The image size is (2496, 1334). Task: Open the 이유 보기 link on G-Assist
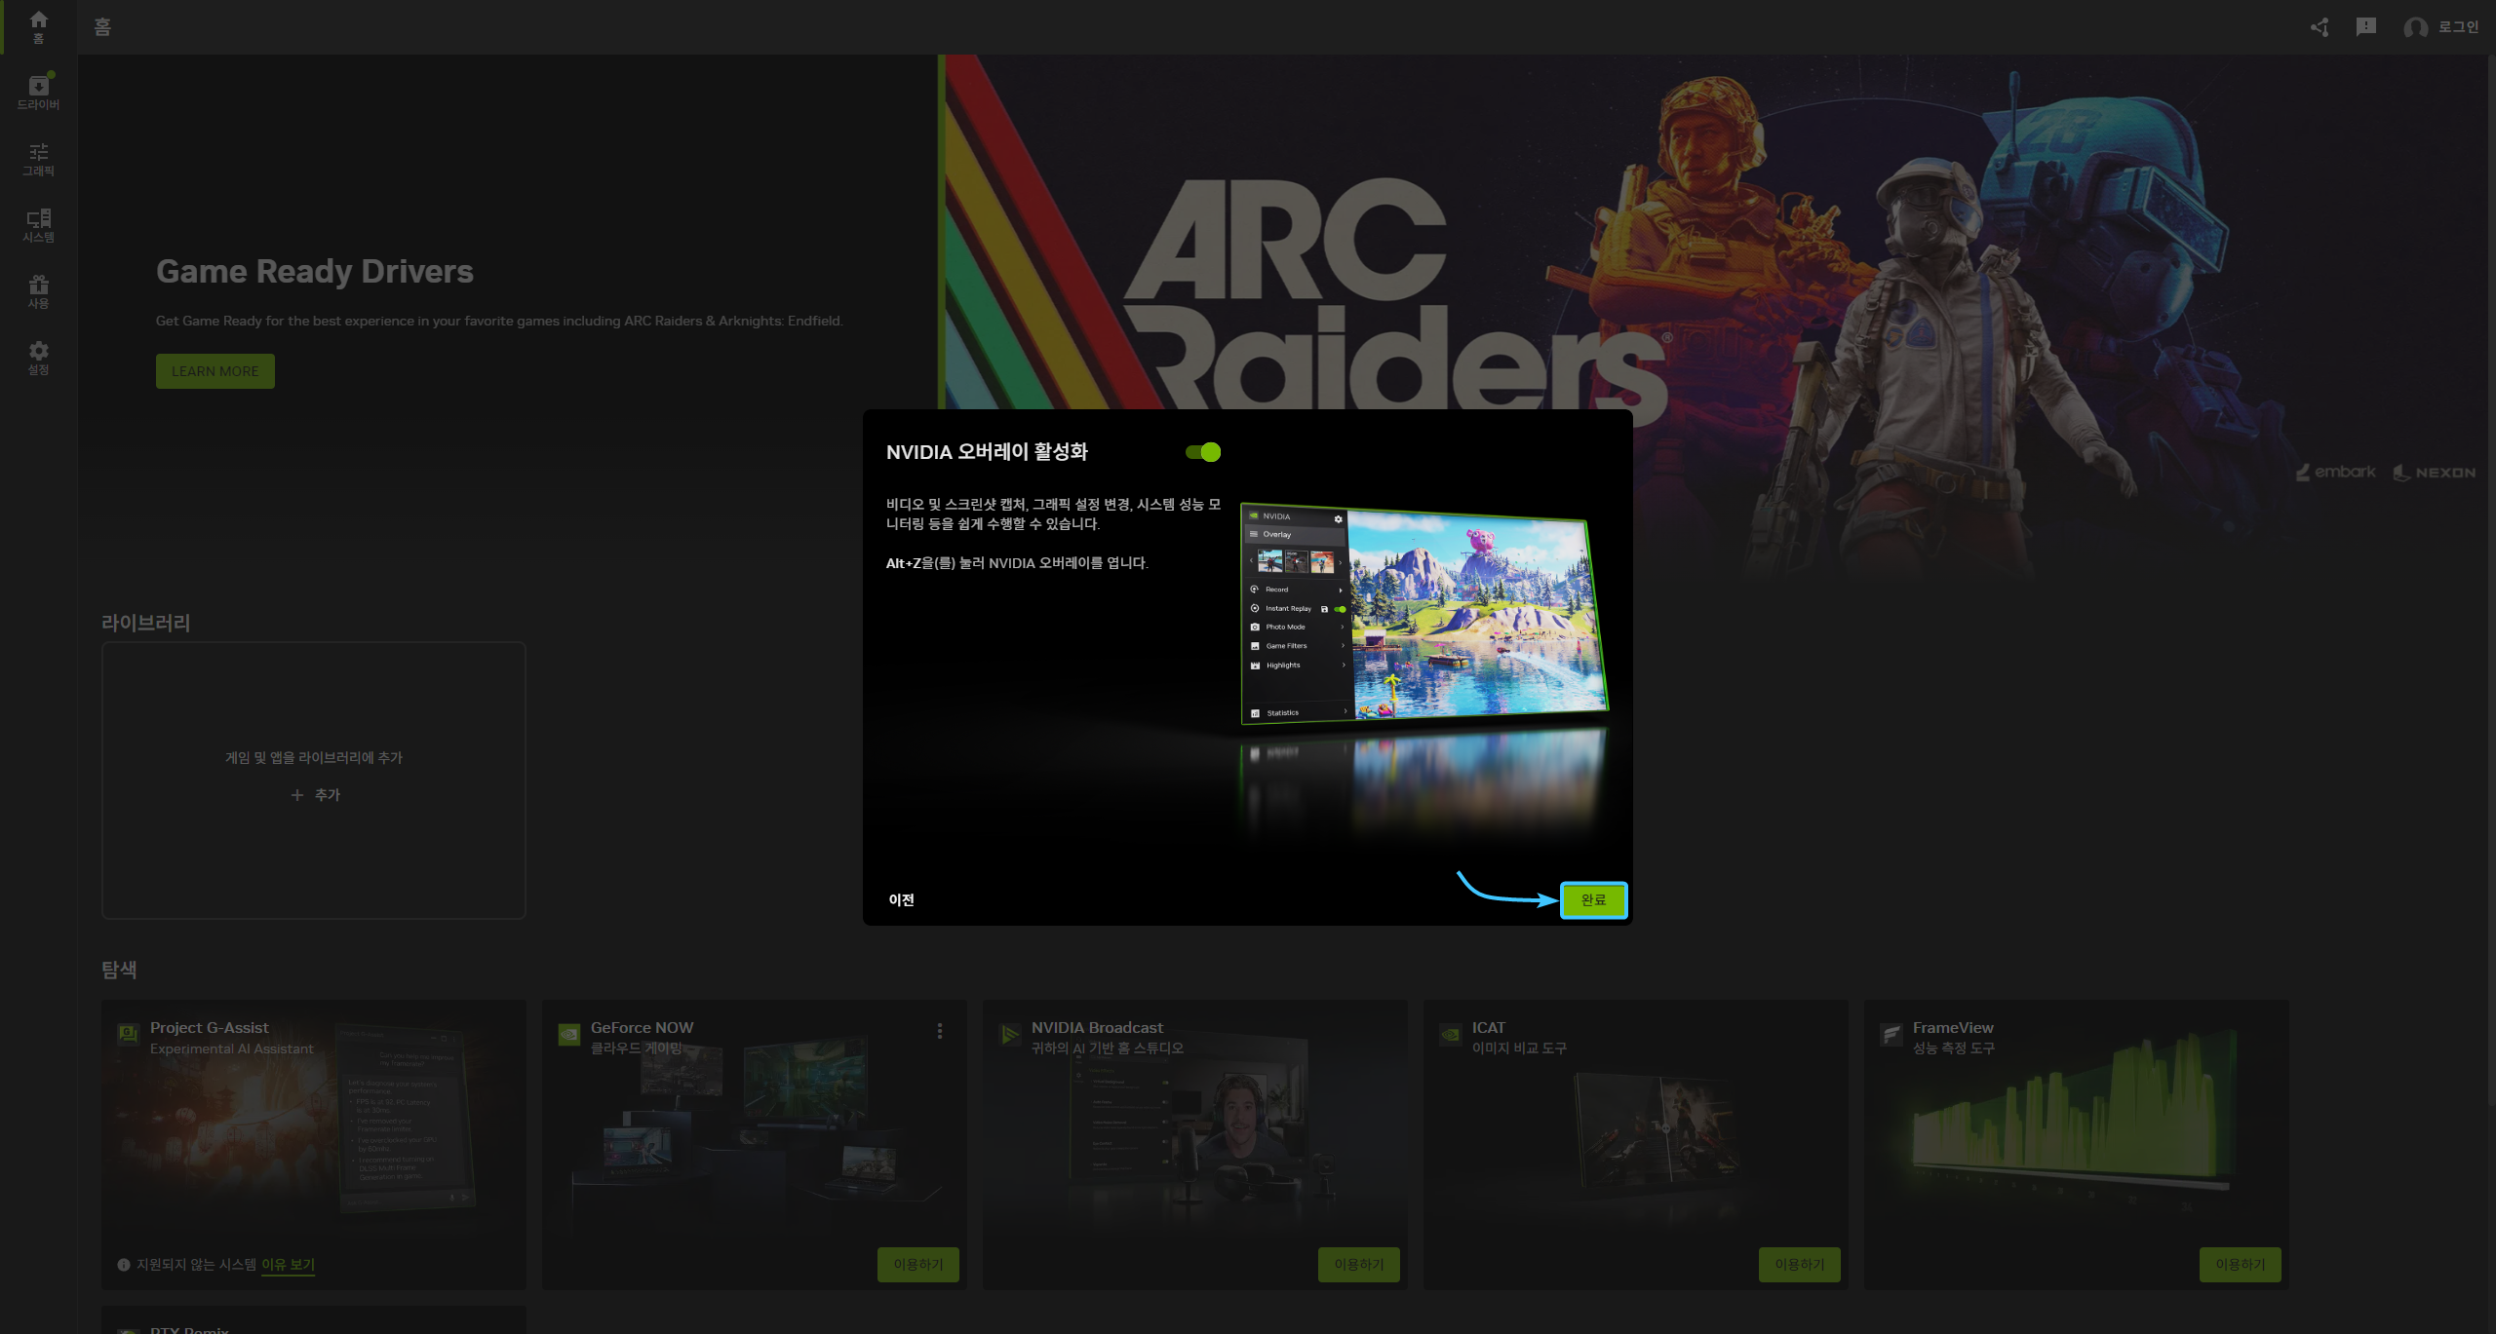click(288, 1265)
